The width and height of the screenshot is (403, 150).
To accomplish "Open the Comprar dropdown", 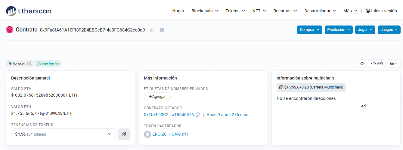I will tap(309, 30).
